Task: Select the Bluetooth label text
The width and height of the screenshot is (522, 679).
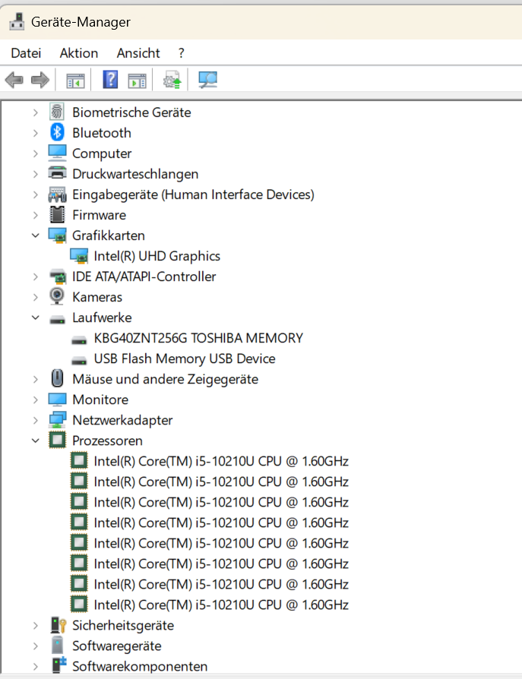Action: (x=101, y=133)
